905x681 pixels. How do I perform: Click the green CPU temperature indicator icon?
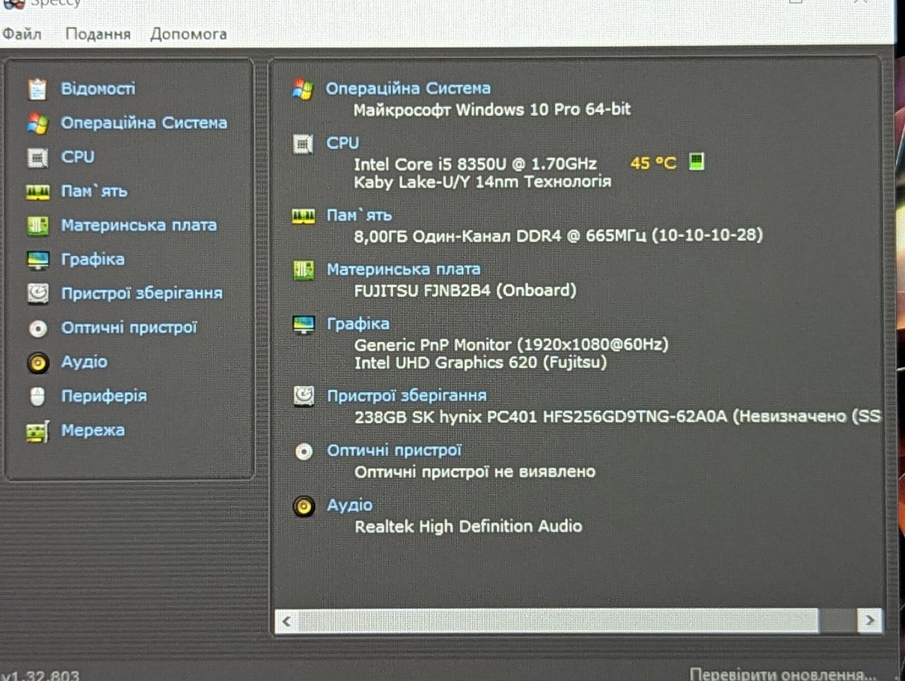pyautogui.click(x=696, y=162)
